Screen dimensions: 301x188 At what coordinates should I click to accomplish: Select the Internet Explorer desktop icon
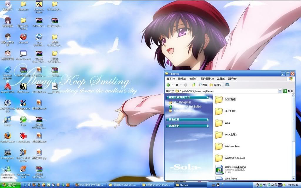pos(7,73)
